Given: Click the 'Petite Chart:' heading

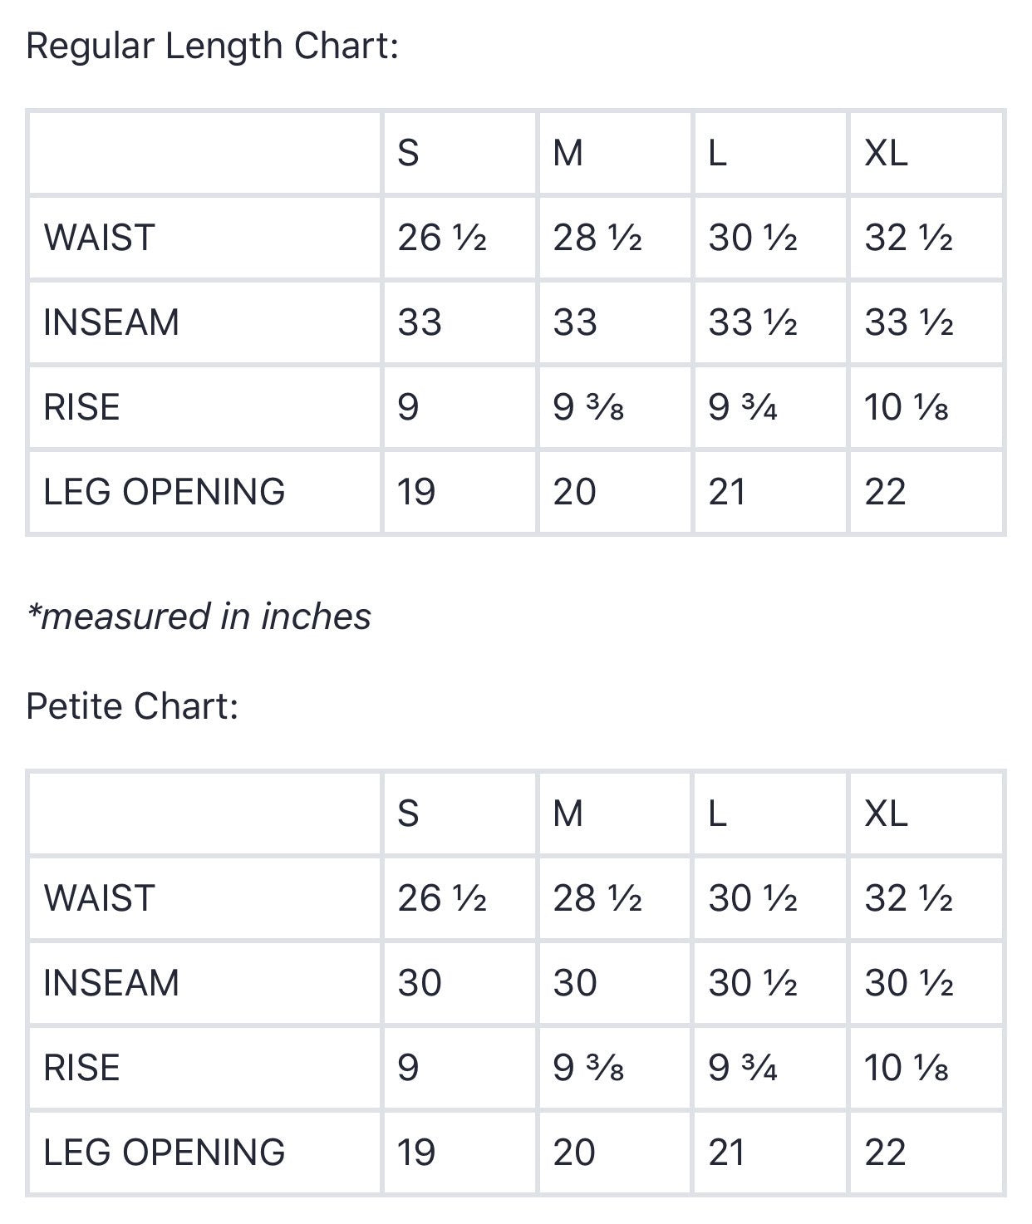Looking at the screenshot, I should coord(133,706).
